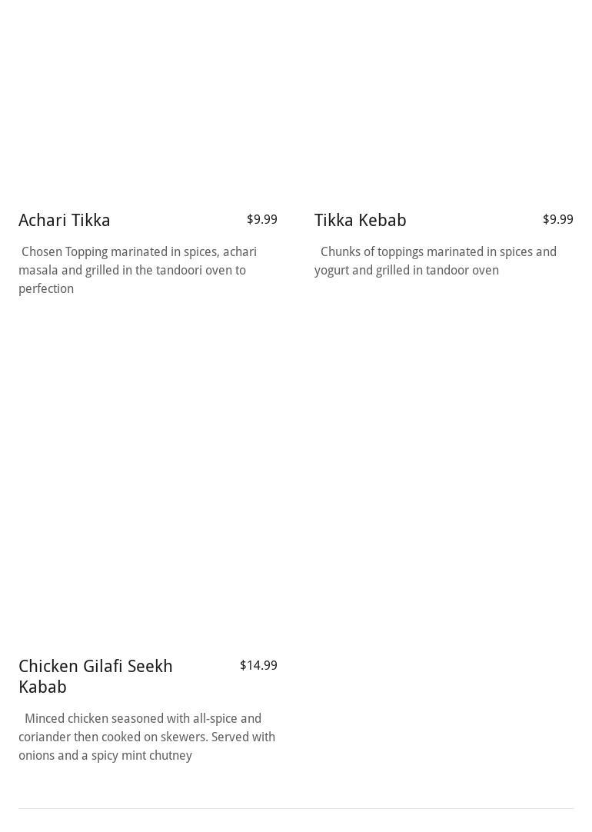Open the Achari Tikka menu item title
This screenshot has width=592, height=832.
coord(65,221)
